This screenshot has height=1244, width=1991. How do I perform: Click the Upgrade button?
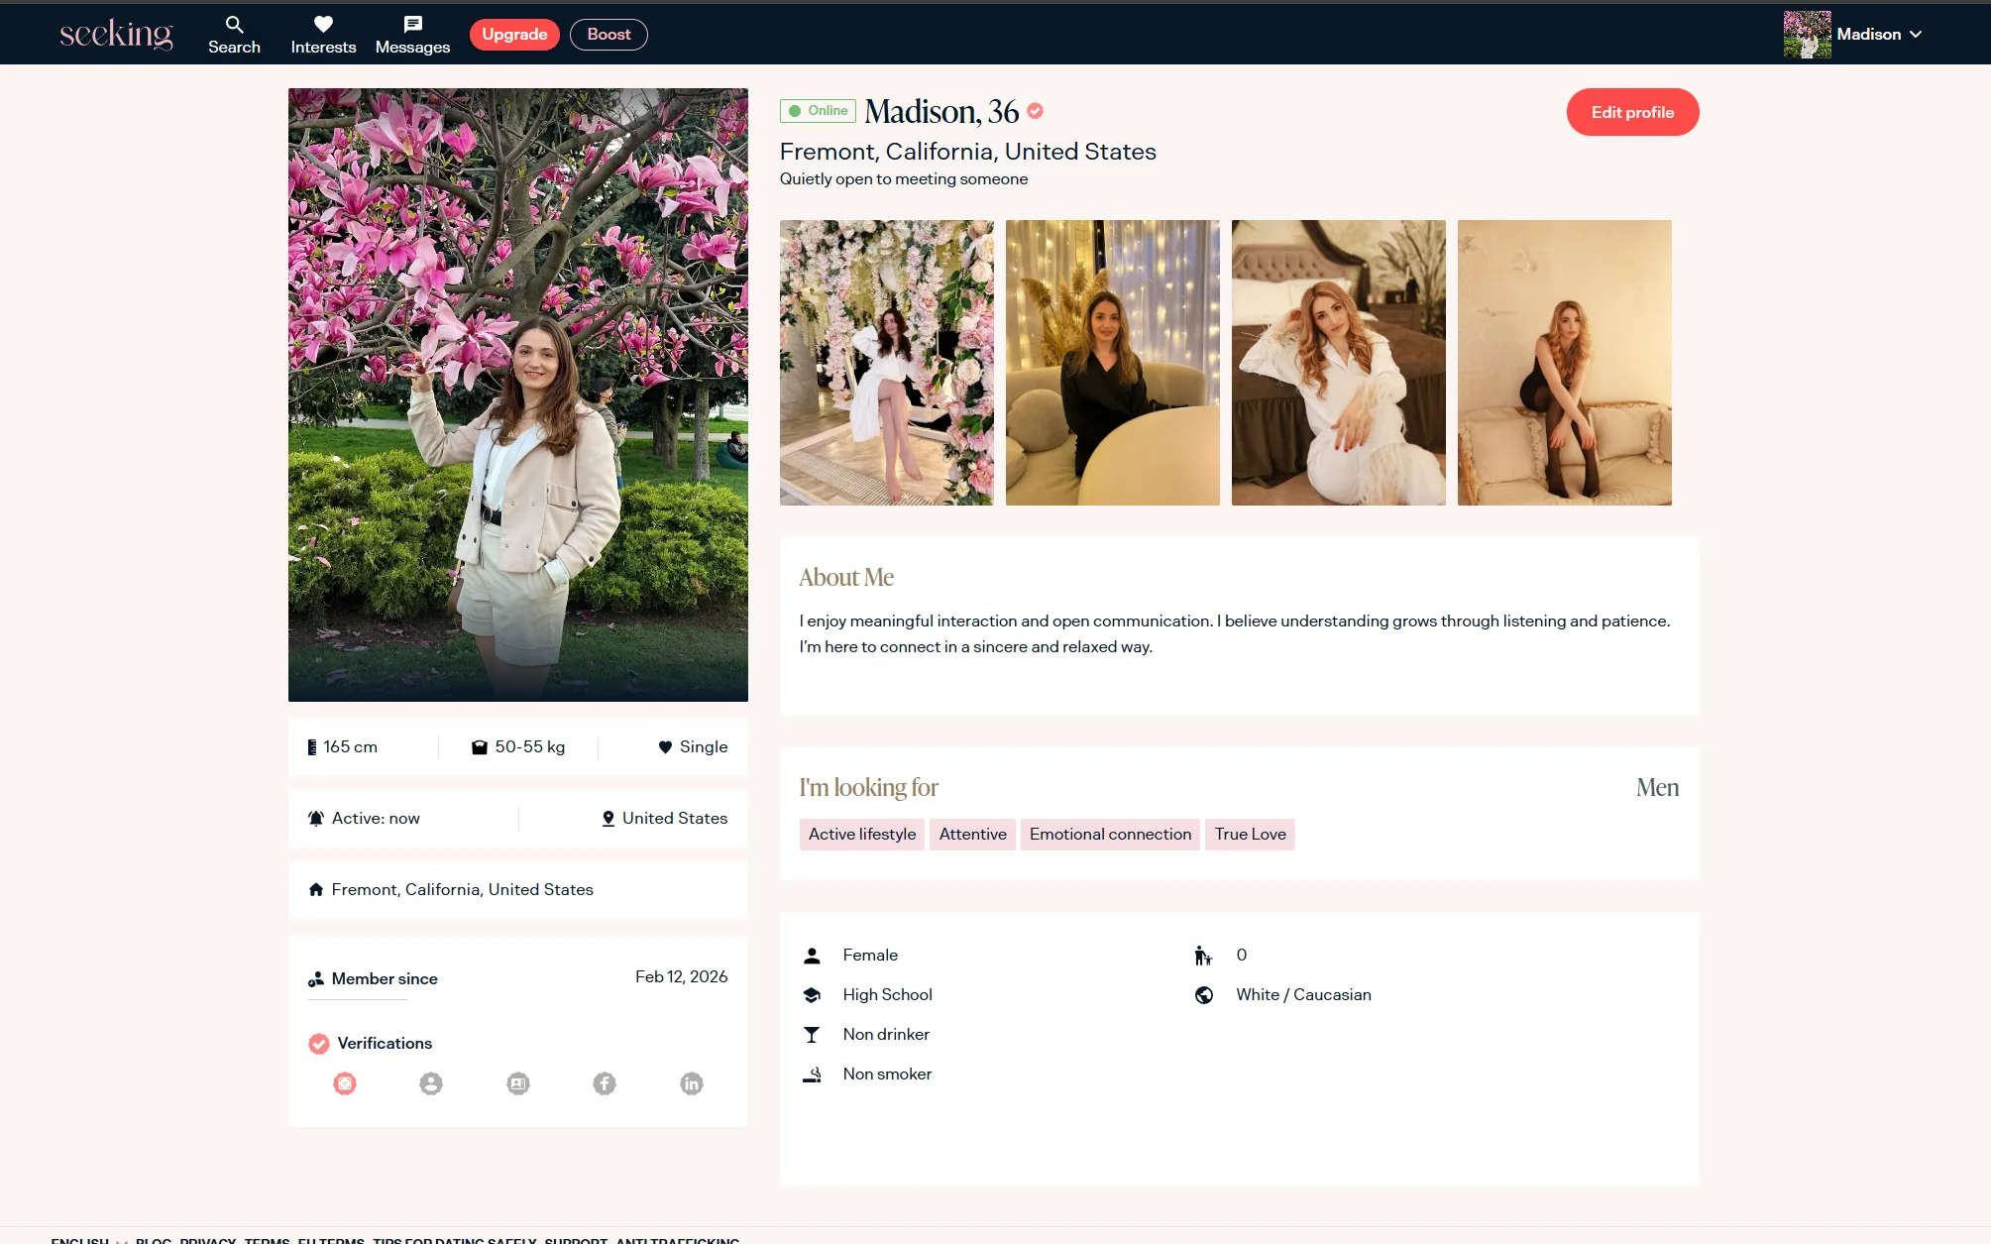pos(514,34)
